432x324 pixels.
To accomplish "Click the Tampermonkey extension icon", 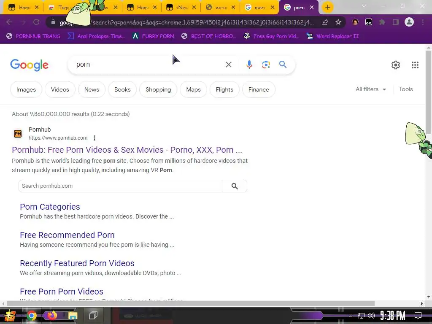I will tap(369, 22).
